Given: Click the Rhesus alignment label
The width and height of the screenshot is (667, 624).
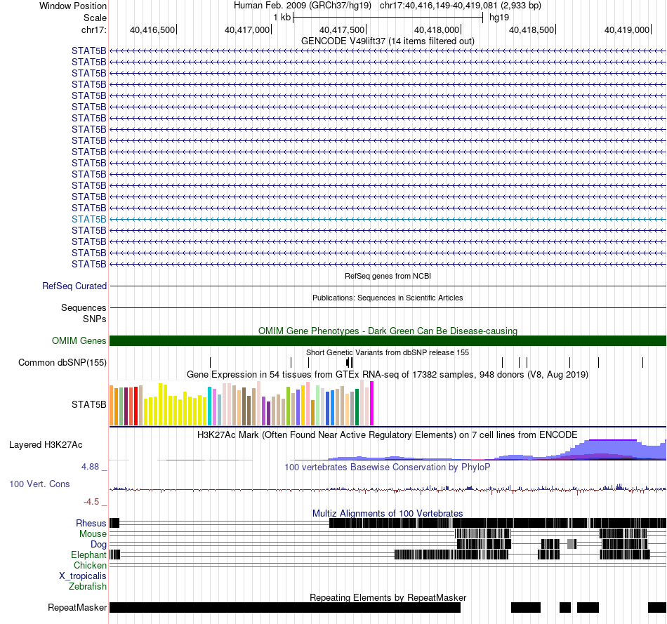Looking at the screenshot, I should point(91,523).
